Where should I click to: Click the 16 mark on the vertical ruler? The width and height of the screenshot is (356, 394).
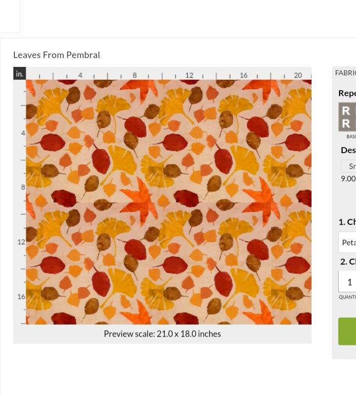[22, 296]
